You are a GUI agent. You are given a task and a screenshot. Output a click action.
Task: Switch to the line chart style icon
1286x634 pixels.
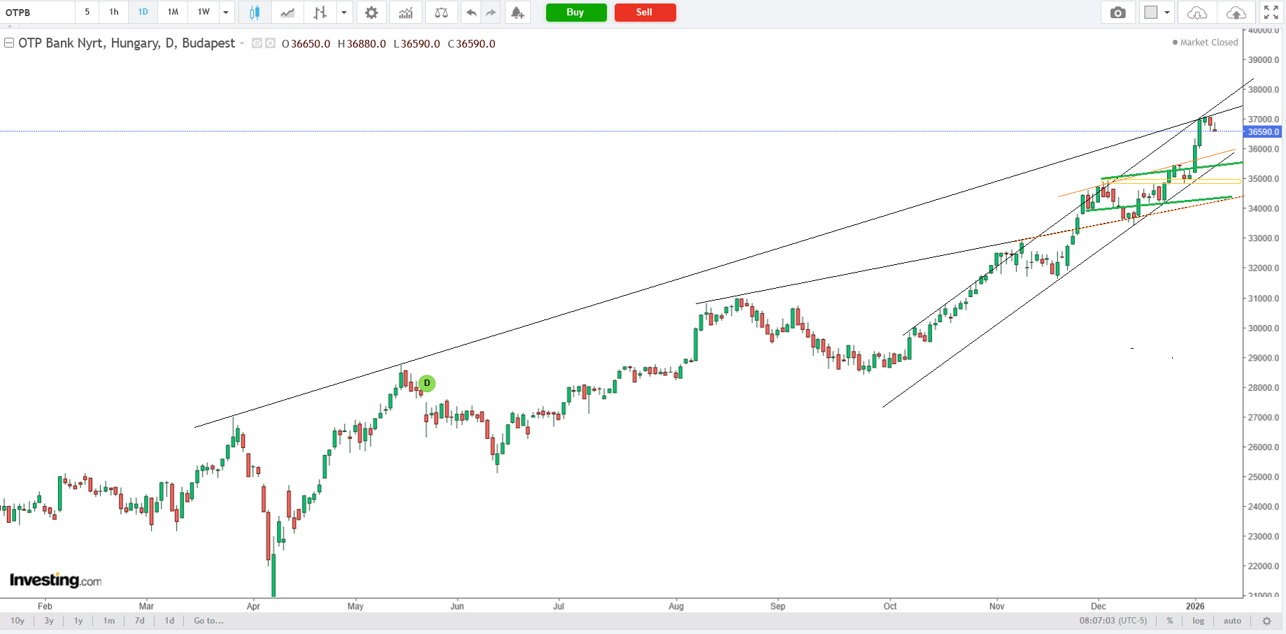287,13
